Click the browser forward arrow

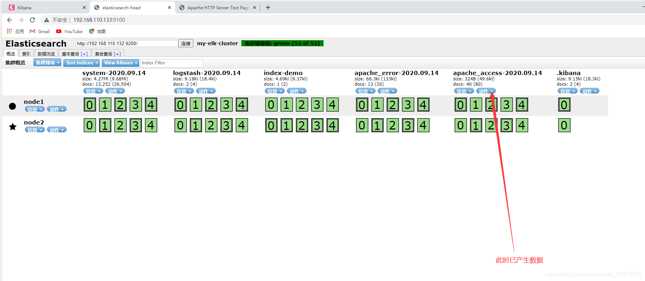coord(21,20)
